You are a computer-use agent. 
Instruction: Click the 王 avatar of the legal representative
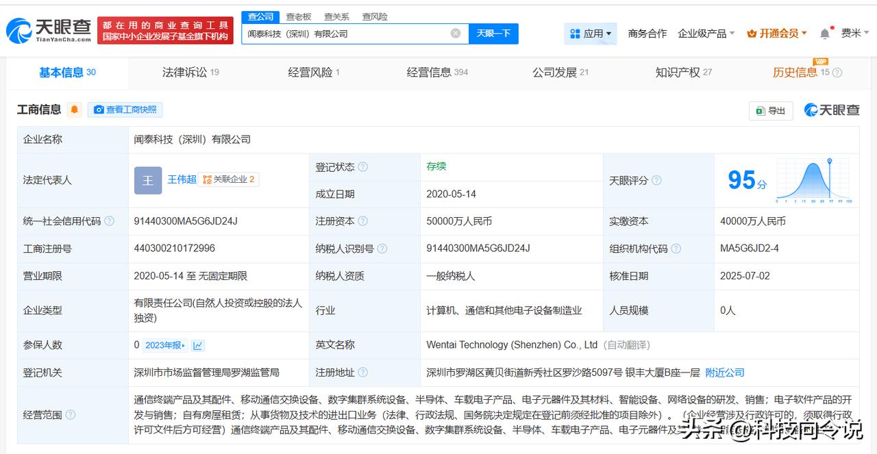[148, 181]
